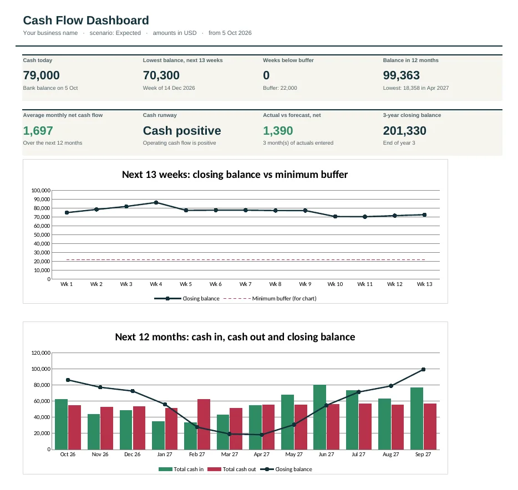
Task: Click 'Week of 14 Dec 2026' caption
Action: tap(169, 88)
